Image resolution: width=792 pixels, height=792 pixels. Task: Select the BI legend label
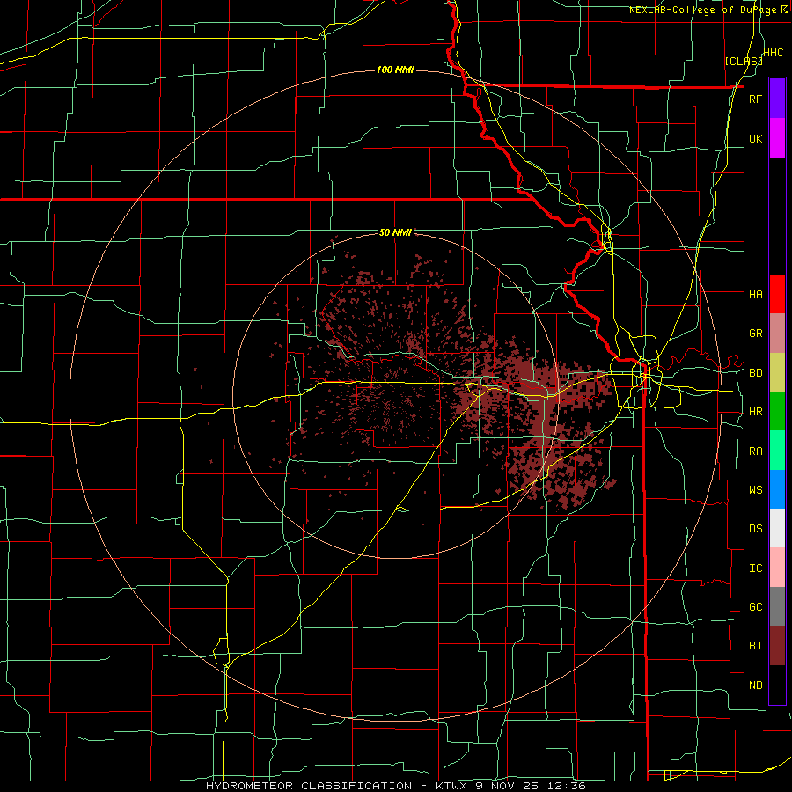[755, 646]
